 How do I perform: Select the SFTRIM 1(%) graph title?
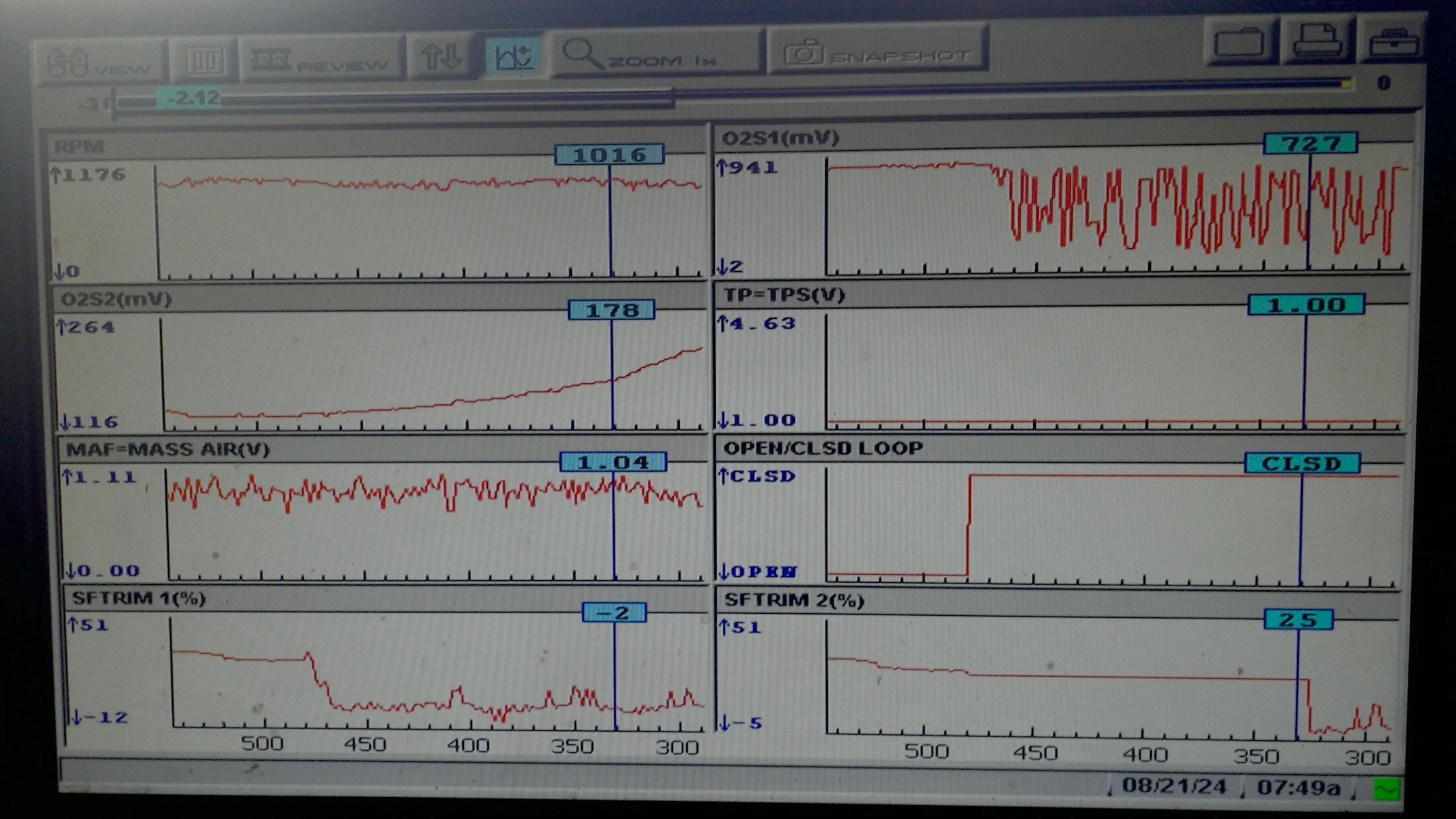139,598
